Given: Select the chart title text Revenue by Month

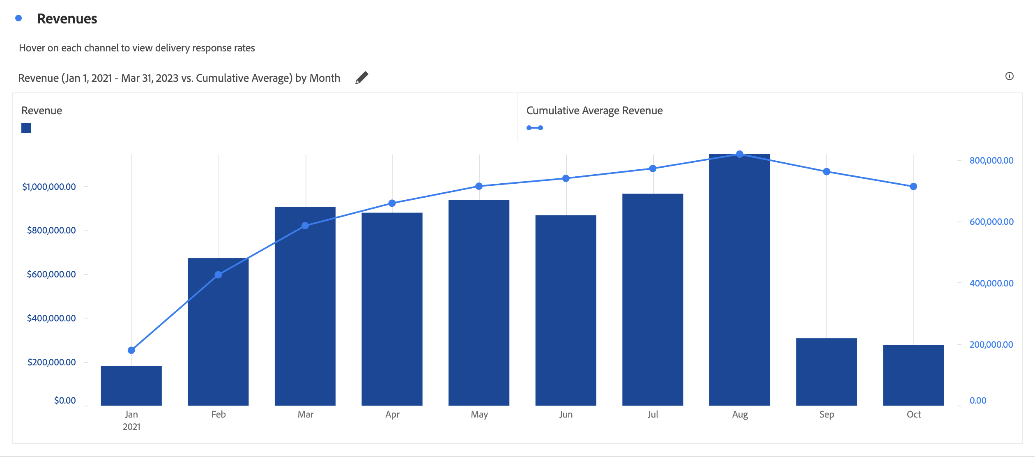Looking at the screenshot, I should (179, 78).
